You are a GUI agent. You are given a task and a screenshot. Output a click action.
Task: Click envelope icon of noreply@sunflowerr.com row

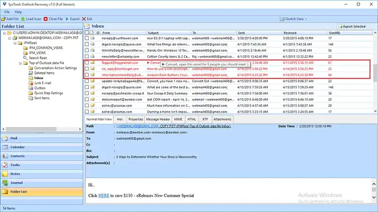92,38
